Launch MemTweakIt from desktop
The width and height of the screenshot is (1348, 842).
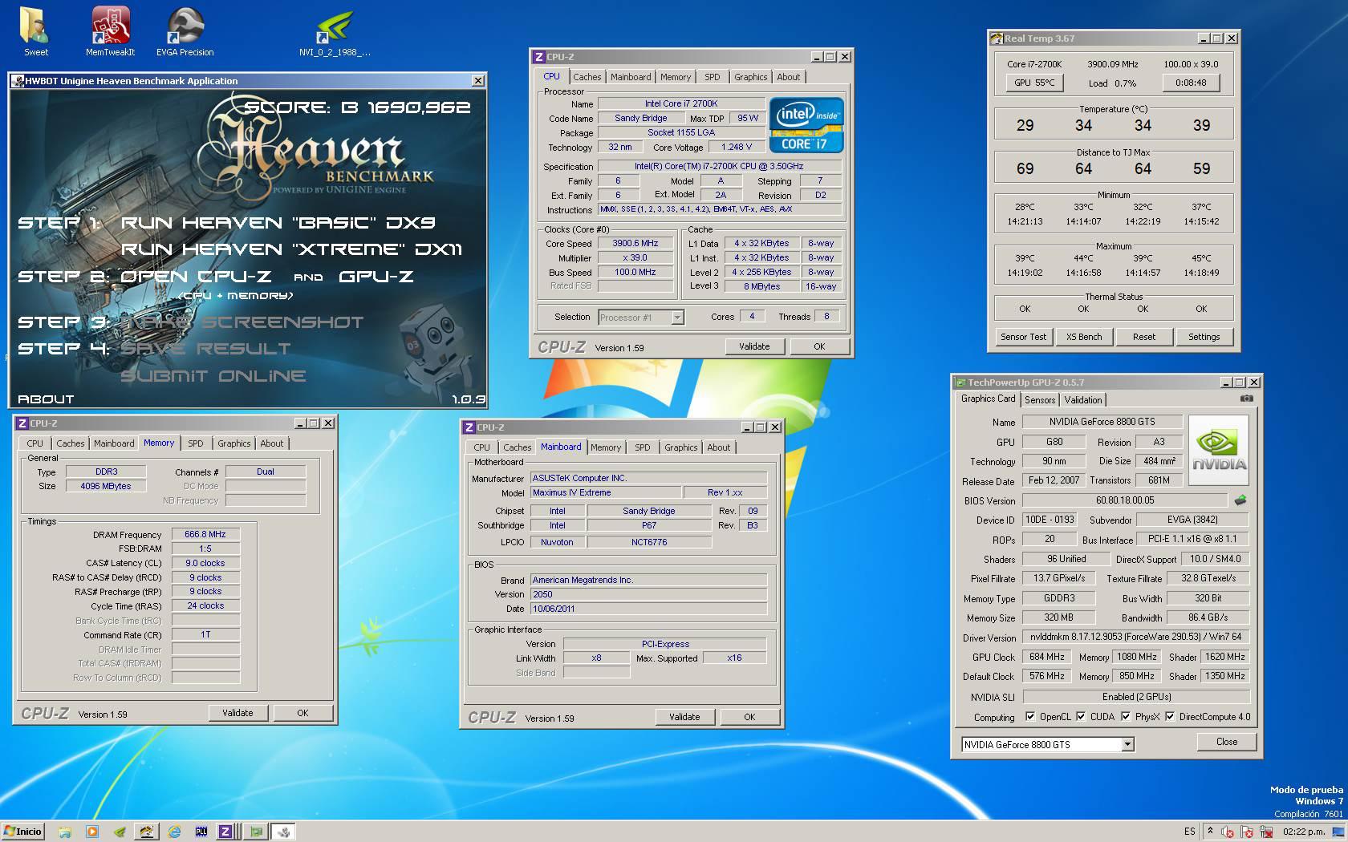pos(111,32)
